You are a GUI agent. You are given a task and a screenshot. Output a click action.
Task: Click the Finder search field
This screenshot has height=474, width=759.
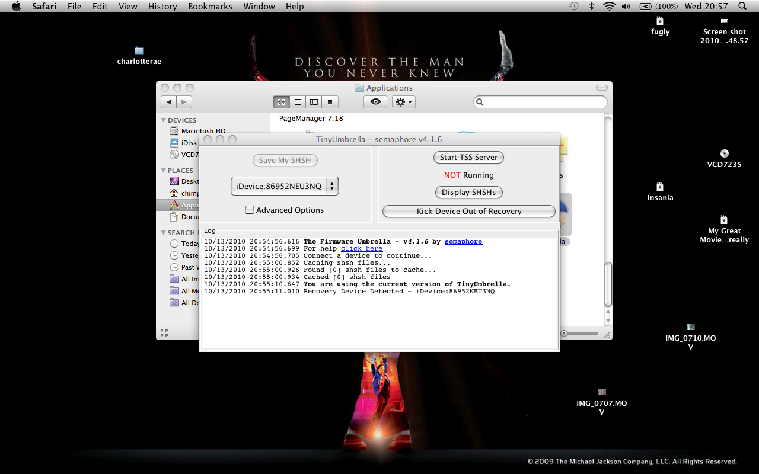(540, 102)
